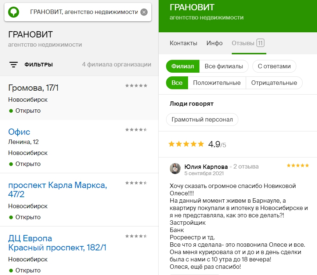Viewport: 317px width, 275px height.
Task: Click Открыто status of Офис branch
Action: click(25, 164)
